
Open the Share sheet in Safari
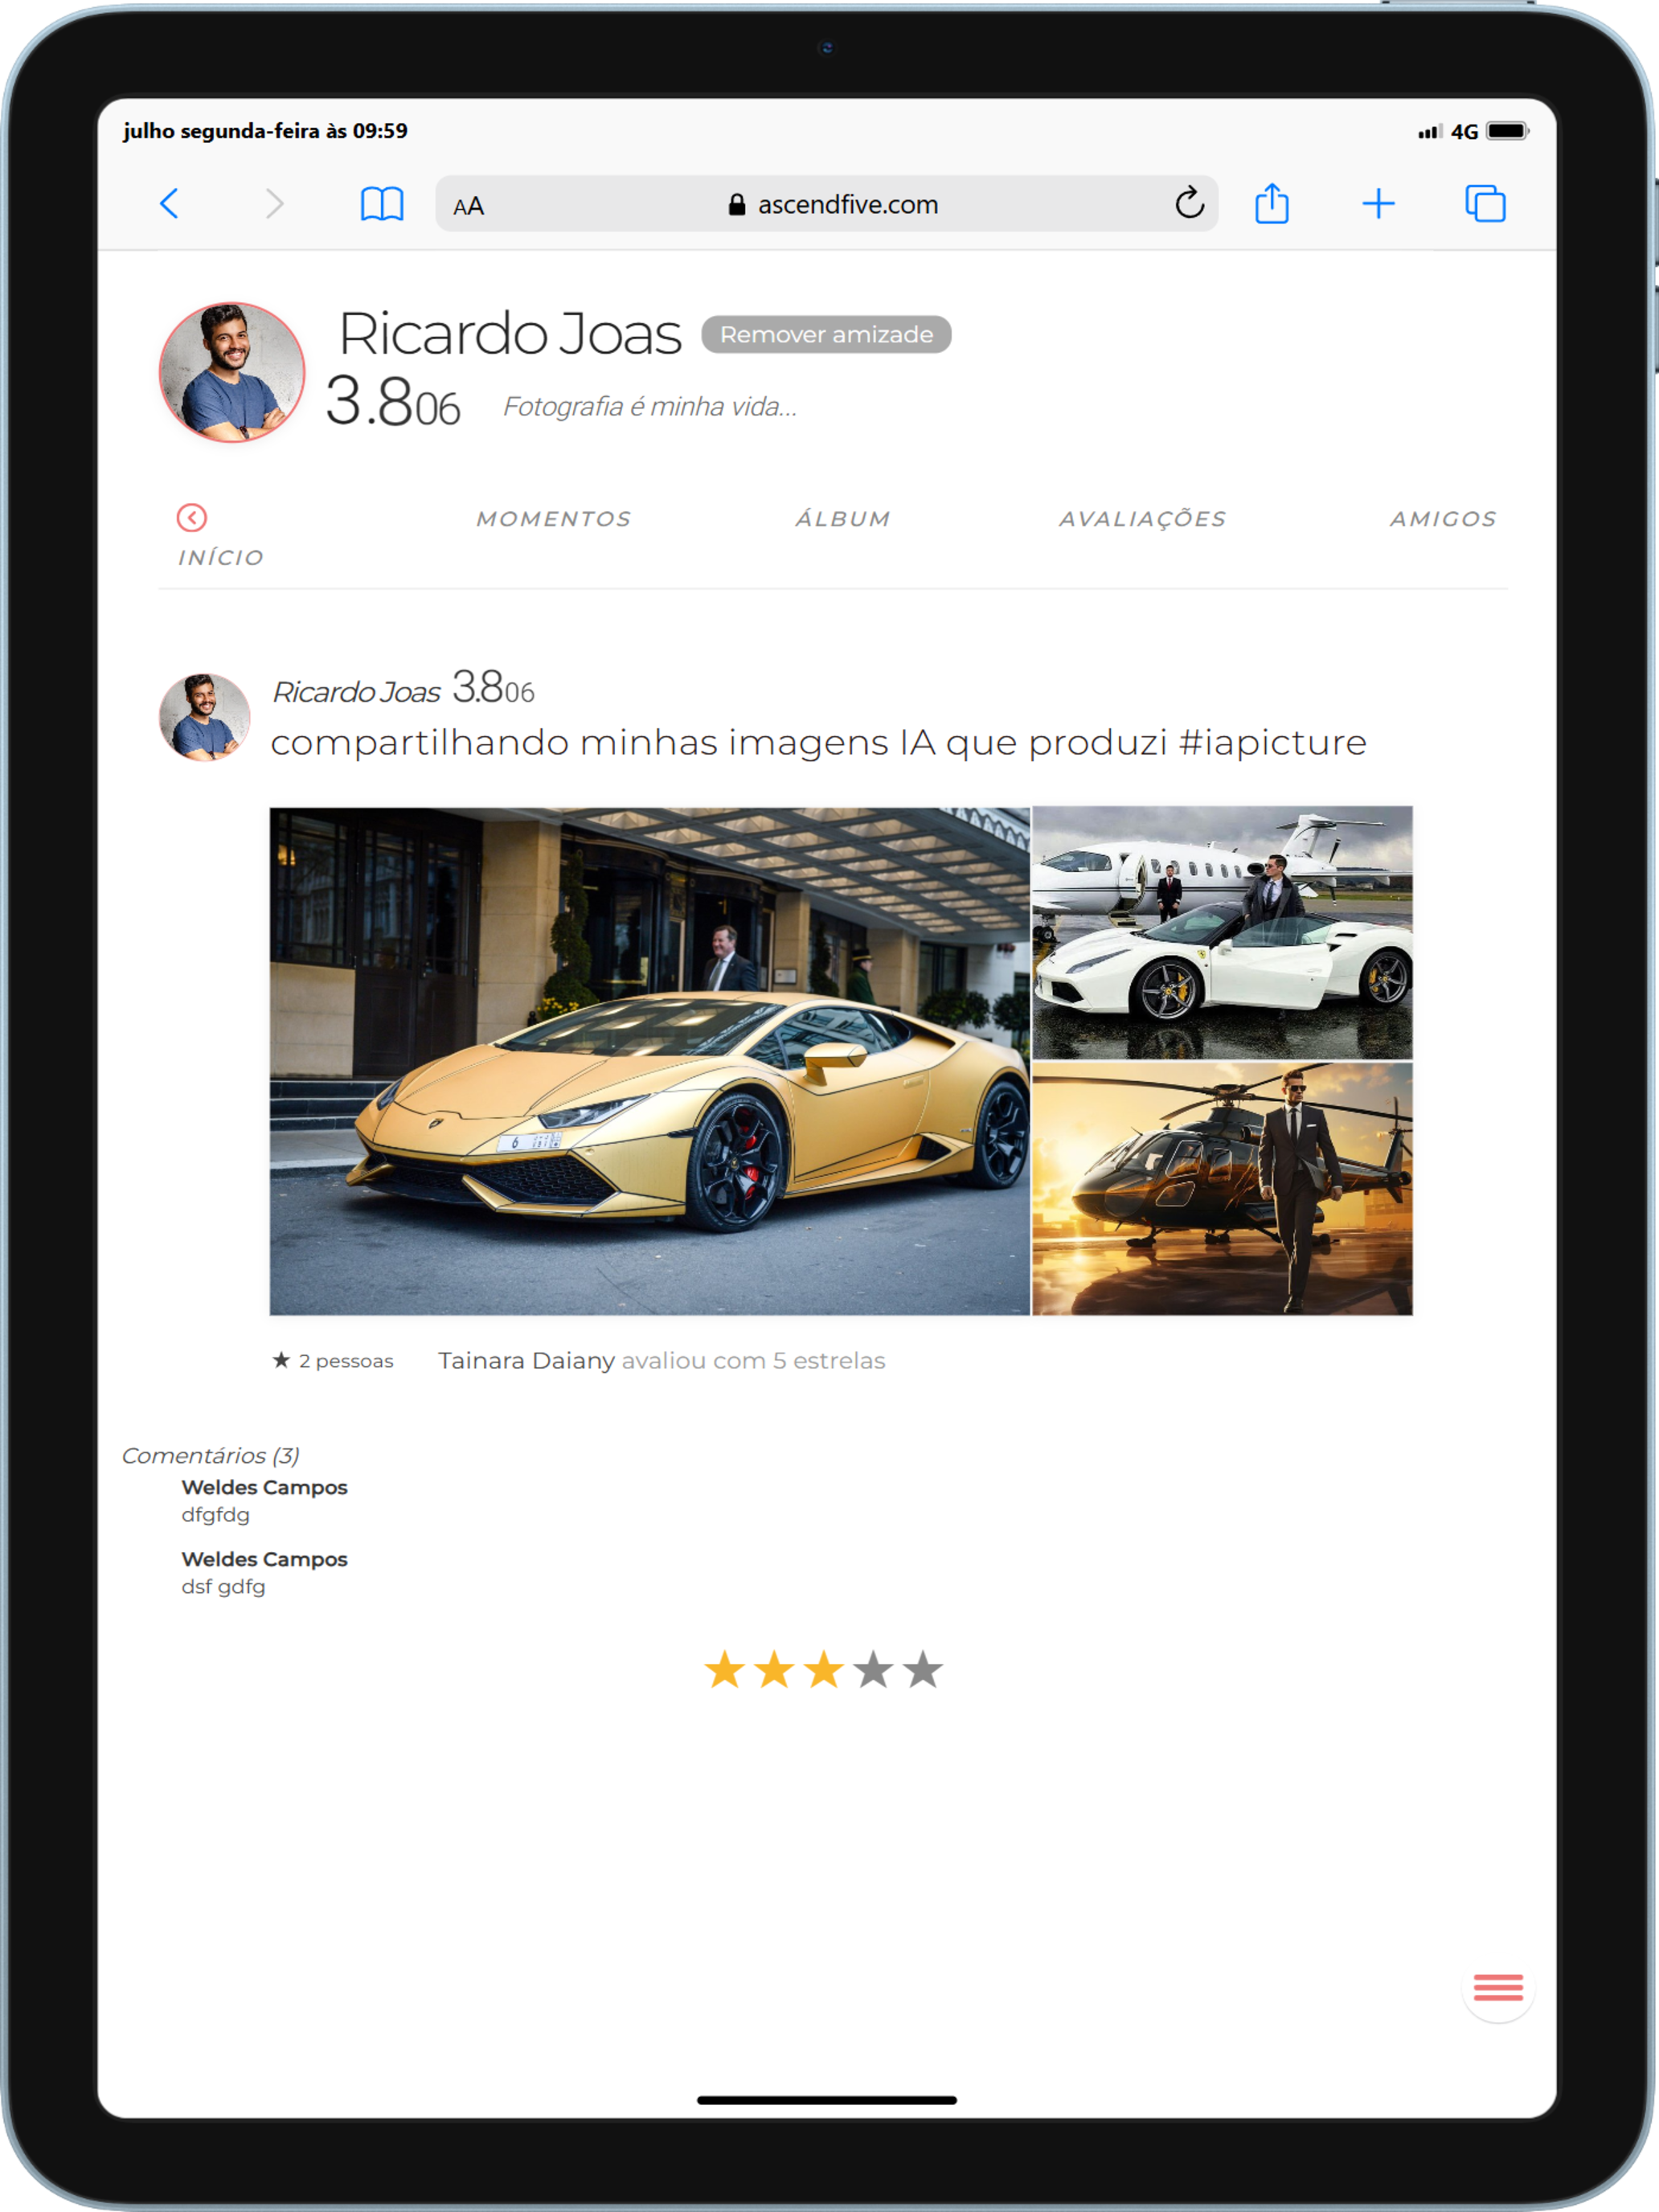tap(1272, 204)
